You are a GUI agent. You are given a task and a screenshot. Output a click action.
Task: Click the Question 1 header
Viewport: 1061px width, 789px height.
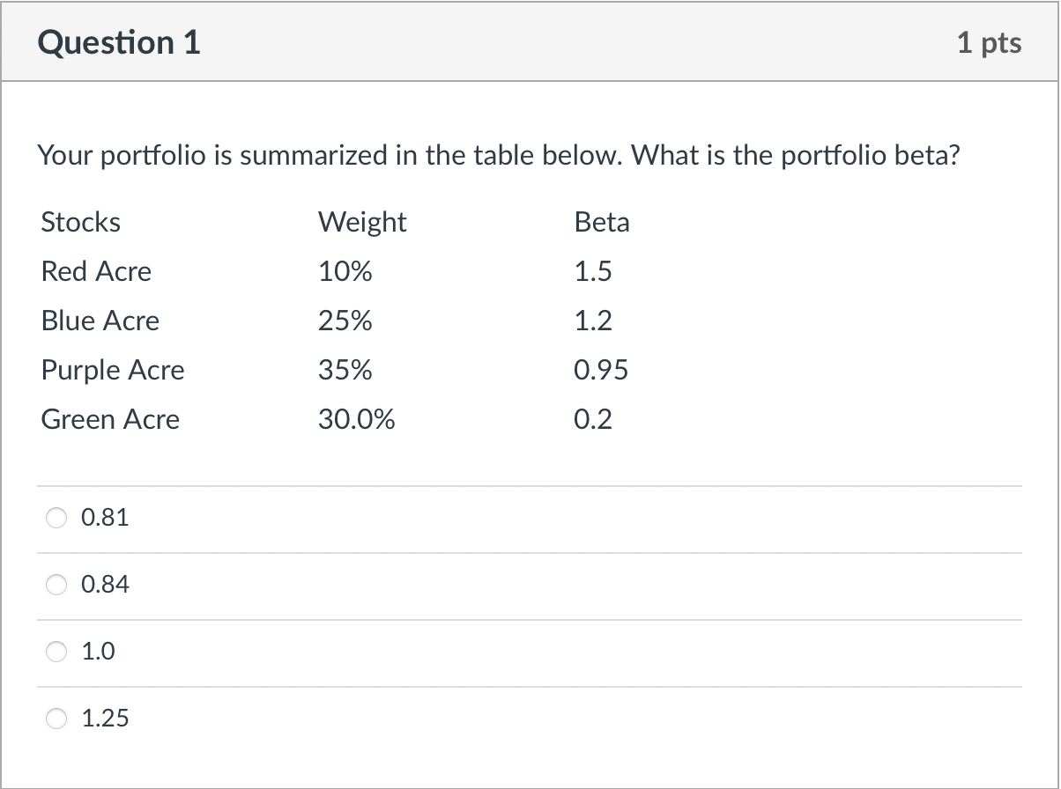[120, 41]
